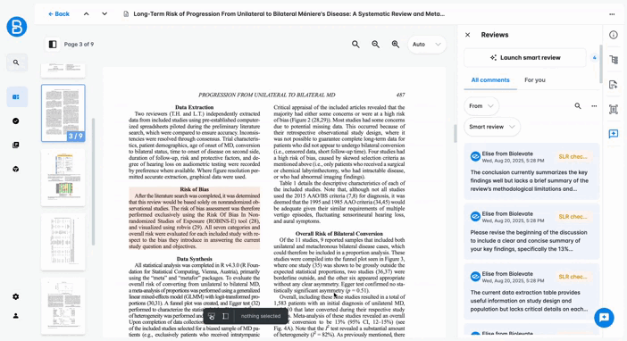Open the structure tree icon in right rail
The width and height of the screenshot is (627, 341).
click(x=614, y=60)
